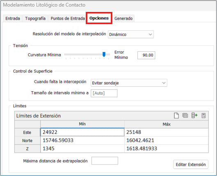The height and width of the screenshot is (176, 217).
Task: Select the Este Mín cell 24922
Action: (82, 132)
